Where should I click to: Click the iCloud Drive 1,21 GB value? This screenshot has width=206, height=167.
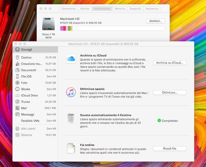click(x=51, y=95)
